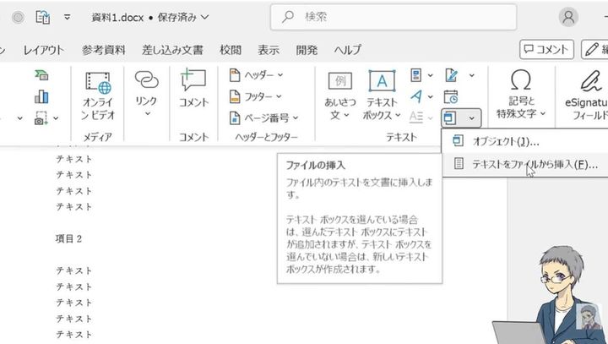Collapse the Object dropdown arrow
The width and height of the screenshot is (608, 344).
pos(471,118)
